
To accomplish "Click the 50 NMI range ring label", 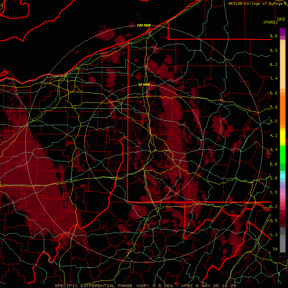I will 144,85.
